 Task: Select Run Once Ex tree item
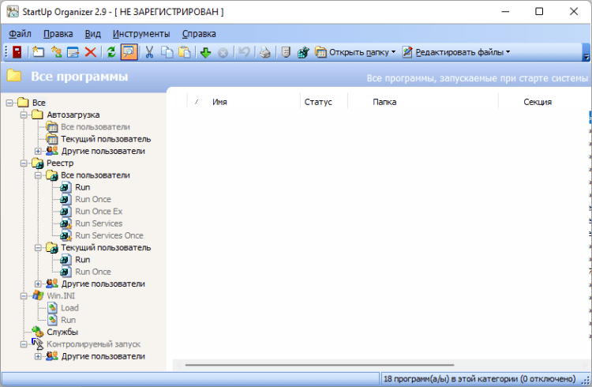coord(99,212)
